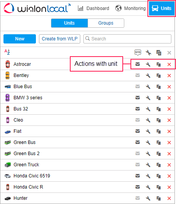Click the New unit button
Screen dimensions: 176x204
tap(20, 39)
